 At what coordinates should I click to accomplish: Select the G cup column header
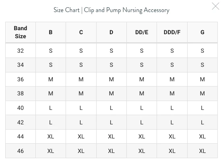202,32
